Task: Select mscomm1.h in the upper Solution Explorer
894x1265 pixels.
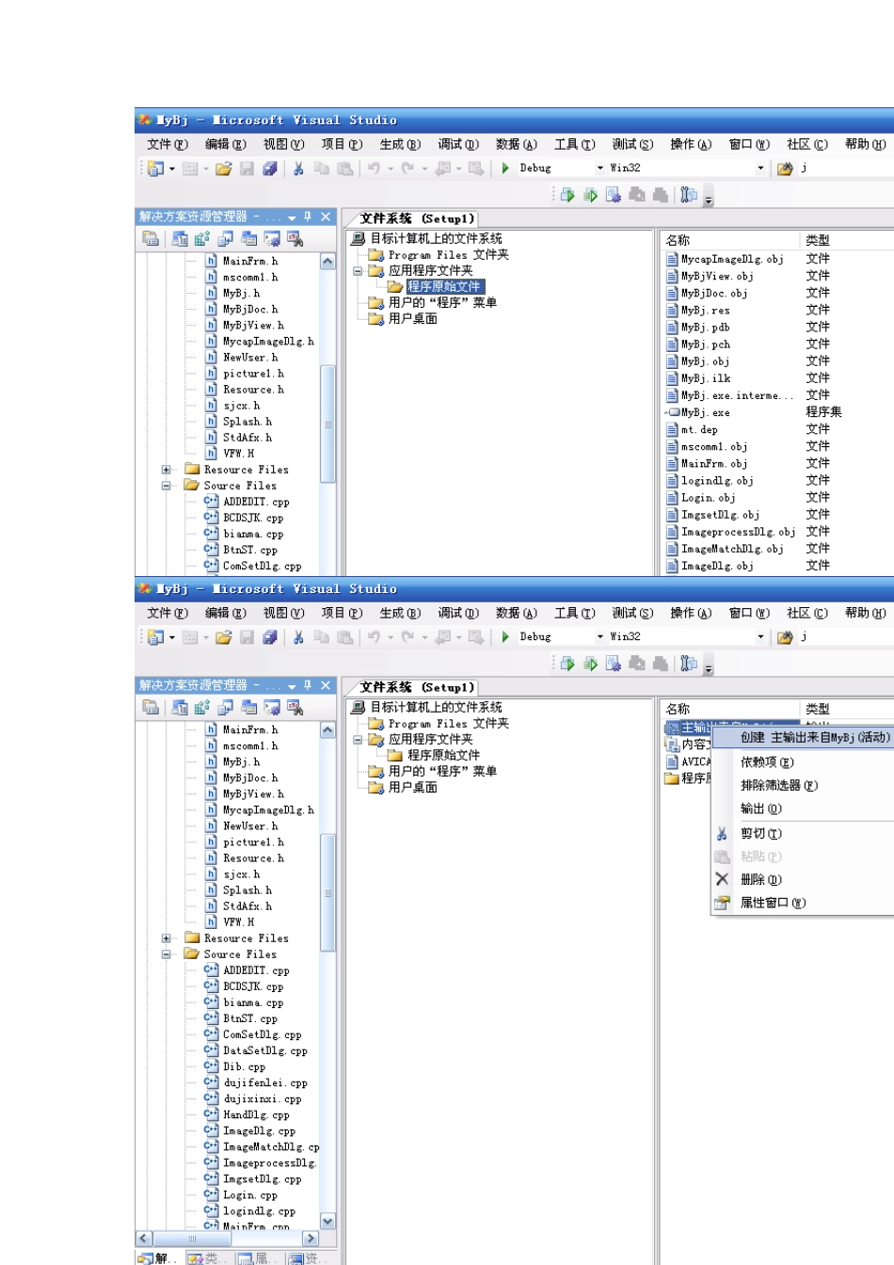Action: [250, 278]
